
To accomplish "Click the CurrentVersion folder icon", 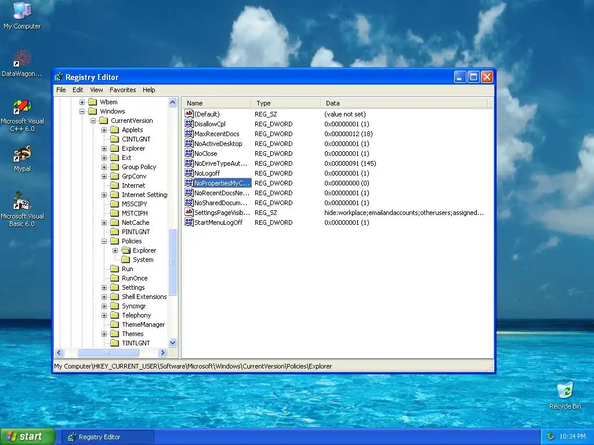I will (x=104, y=121).
